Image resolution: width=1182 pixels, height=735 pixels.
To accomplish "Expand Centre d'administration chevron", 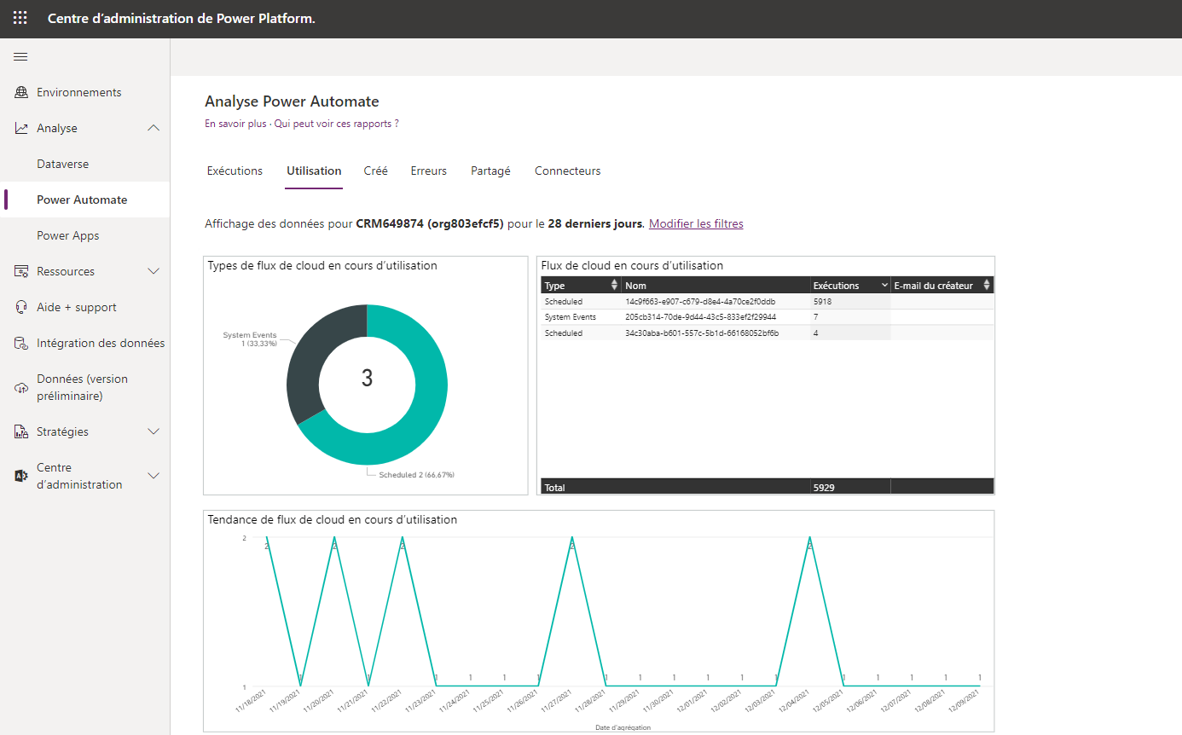I will coord(154,476).
